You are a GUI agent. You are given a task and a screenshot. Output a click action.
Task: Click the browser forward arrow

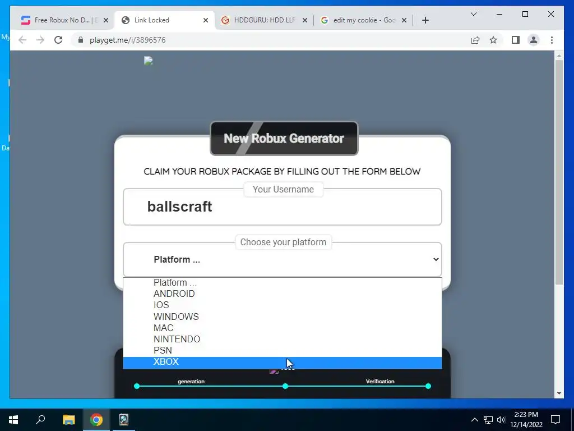(x=40, y=40)
